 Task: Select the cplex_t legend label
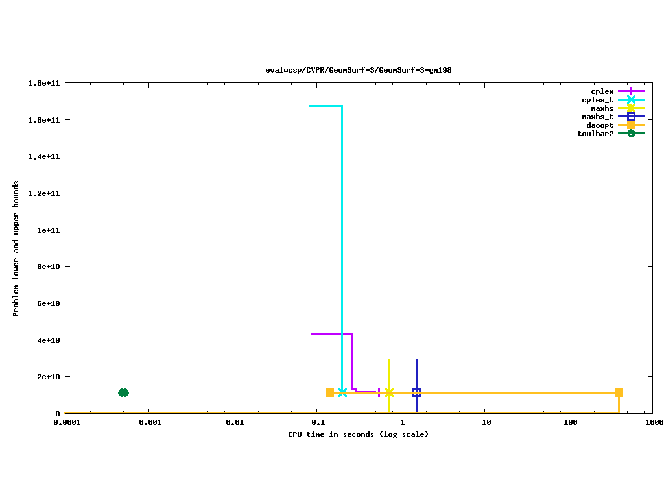pos(597,100)
